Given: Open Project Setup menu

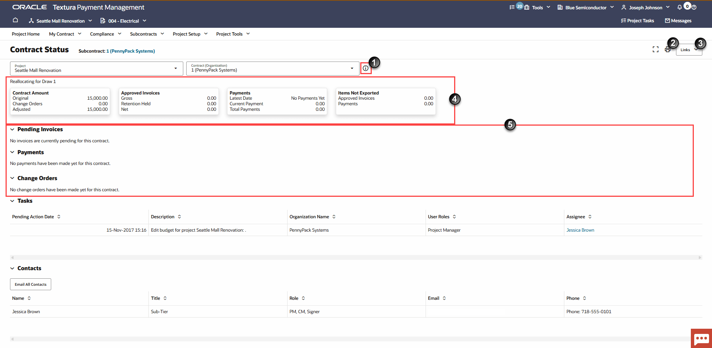Looking at the screenshot, I should pyautogui.click(x=190, y=34).
